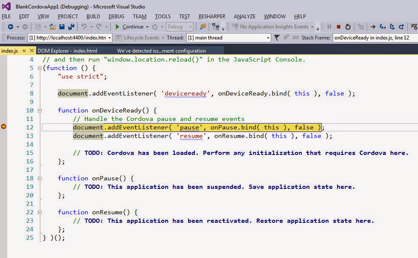418x258 pixels.
Task: Open the Stack Frame dropdown
Action: pyautogui.click(x=375, y=38)
